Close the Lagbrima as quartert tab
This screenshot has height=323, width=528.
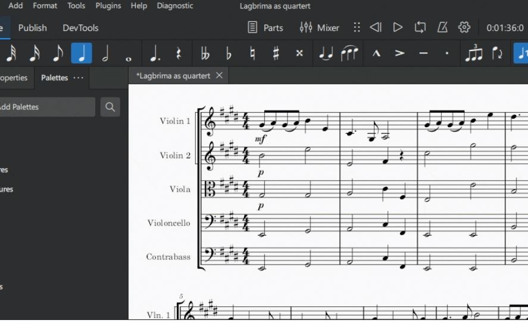[219, 75]
